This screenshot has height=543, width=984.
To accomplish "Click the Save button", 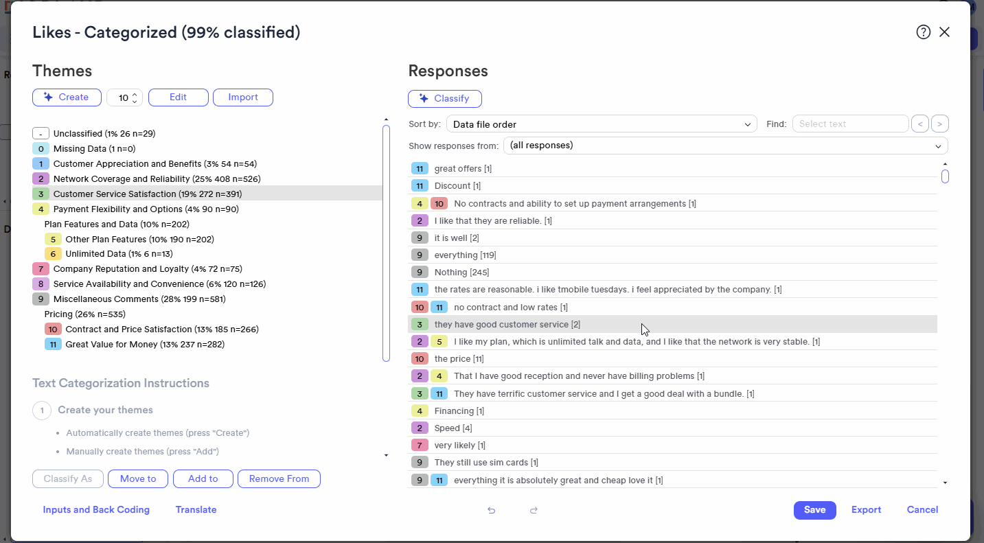I will (x=814, y=510).
